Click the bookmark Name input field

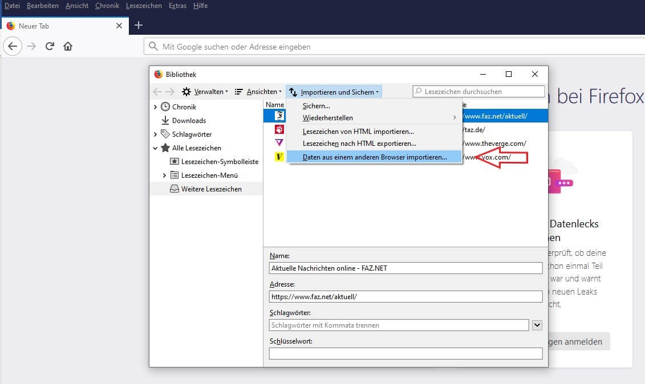click(405, 268)
